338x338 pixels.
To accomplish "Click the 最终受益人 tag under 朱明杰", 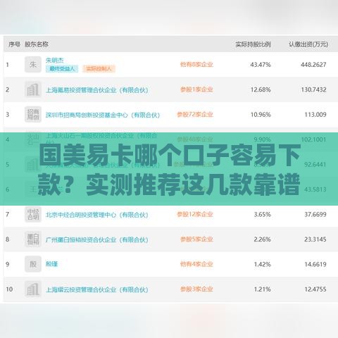I will coord(62,68).
